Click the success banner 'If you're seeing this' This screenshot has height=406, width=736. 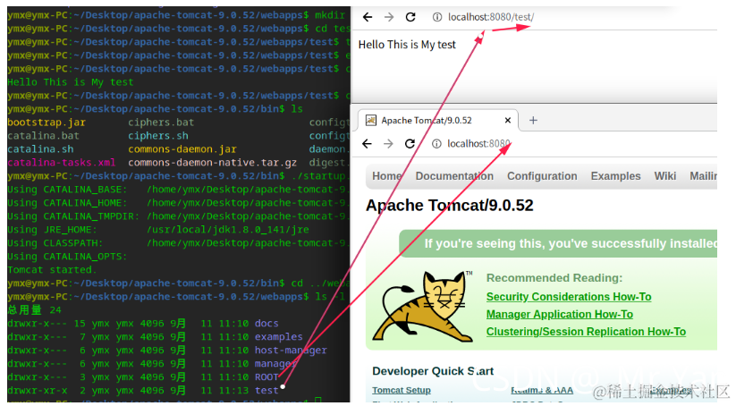tap(558, 243)
